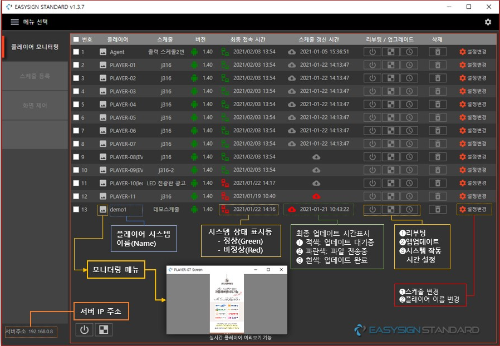Change settings via 설정변경 for PLAYER-06
This screenshot has width=500, height=346.
coord(473,131)
